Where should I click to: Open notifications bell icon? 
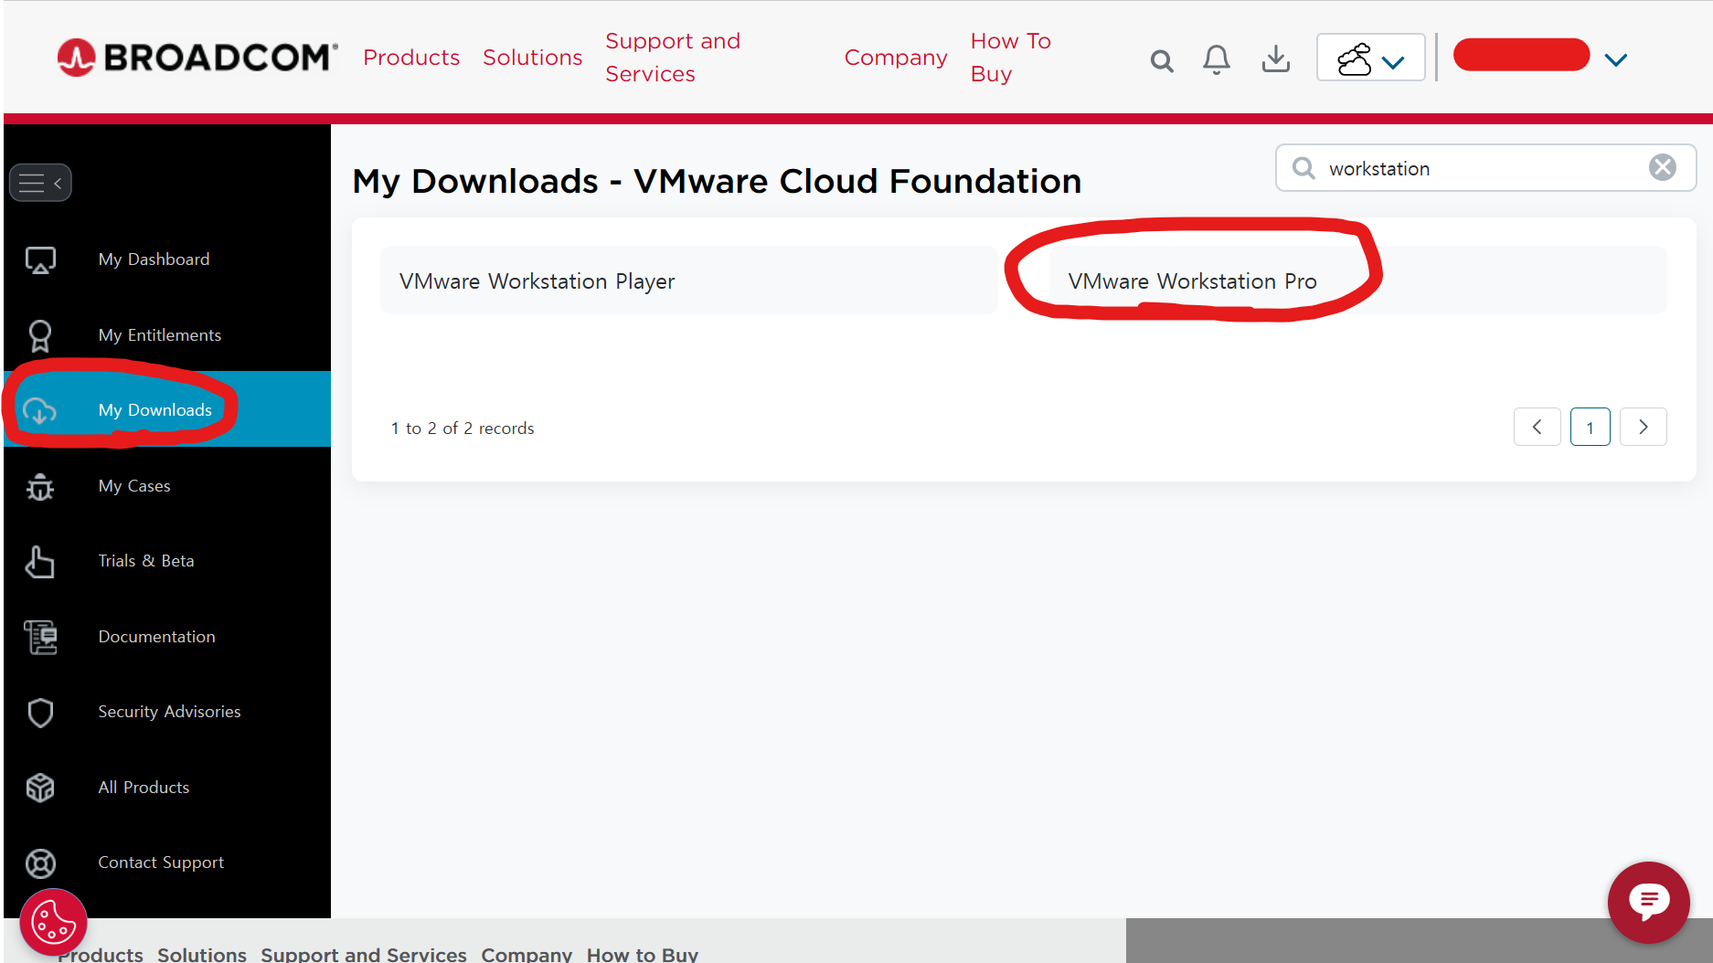pos(1216,59)
